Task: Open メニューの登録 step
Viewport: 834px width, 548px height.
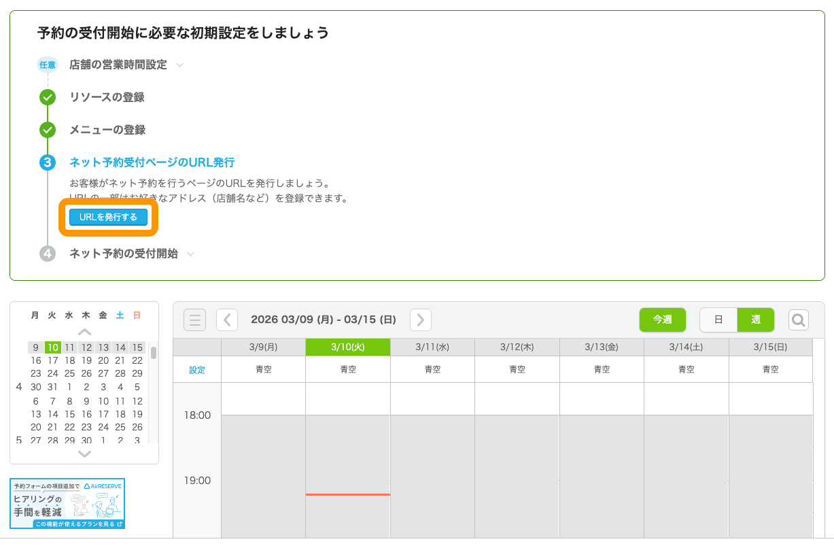Action: pyautogui.click(x=107, y=130)
